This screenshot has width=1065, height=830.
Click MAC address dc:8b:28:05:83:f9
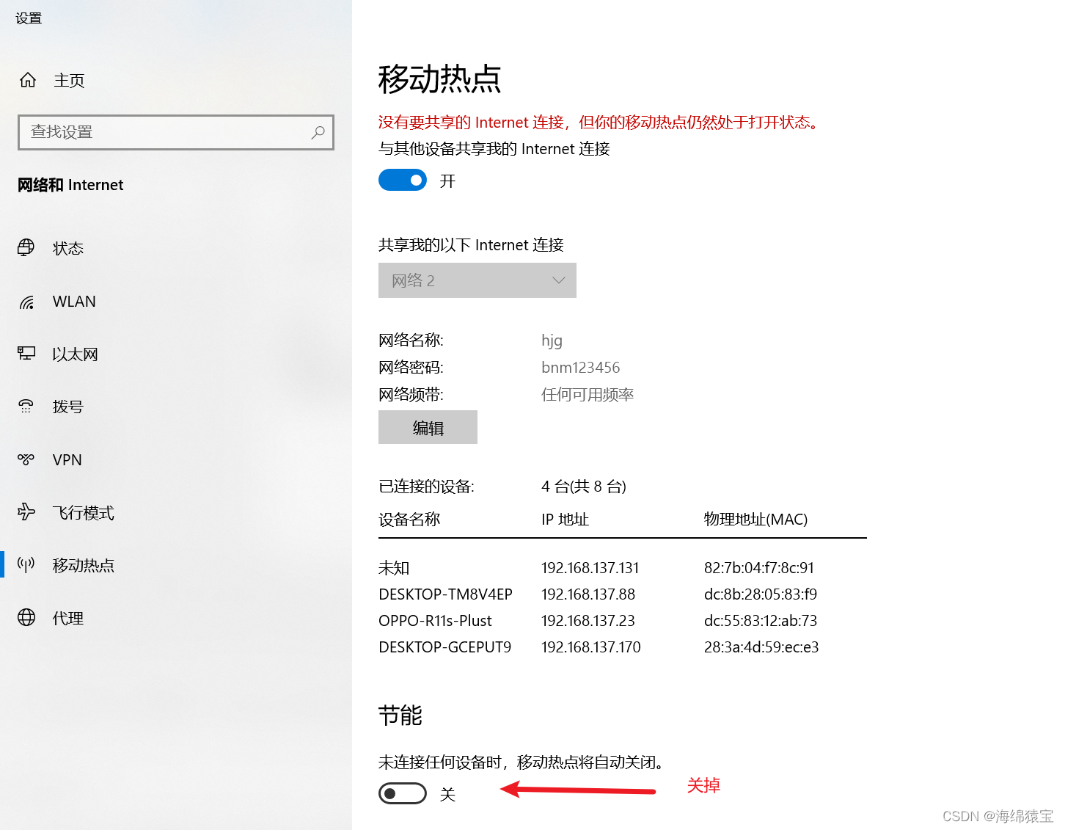(x=761, y=594)
